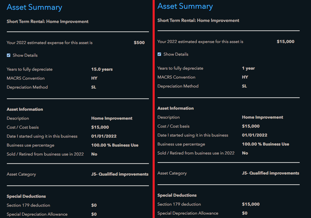Click right panel Short Term Rental title

[x=198, y=21]
